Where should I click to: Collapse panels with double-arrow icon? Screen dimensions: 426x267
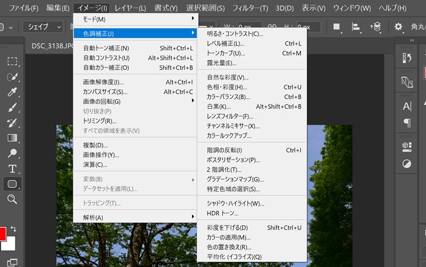pos(412,40)
